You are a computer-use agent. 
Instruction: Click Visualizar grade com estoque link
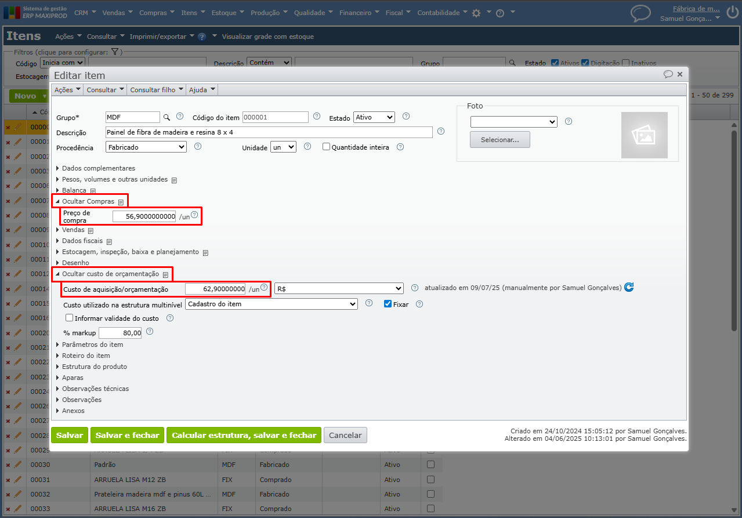[x=268, y=37]
